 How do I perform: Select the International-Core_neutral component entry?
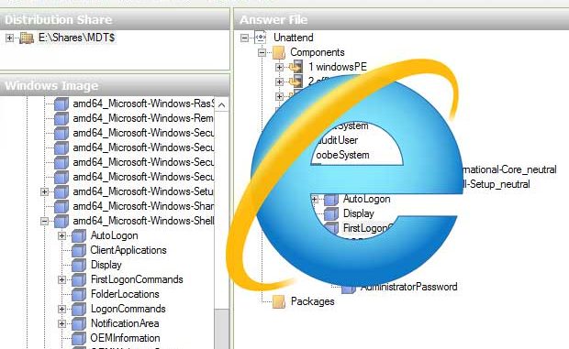(x=509, y=169)
